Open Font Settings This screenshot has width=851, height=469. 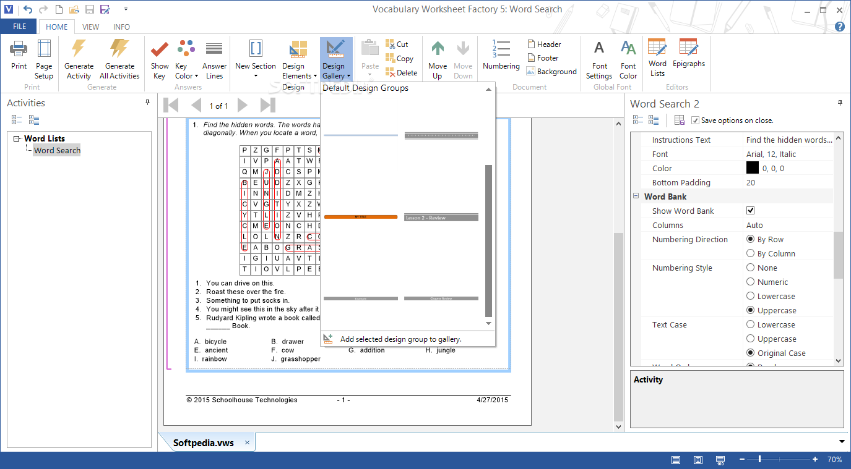599,59
